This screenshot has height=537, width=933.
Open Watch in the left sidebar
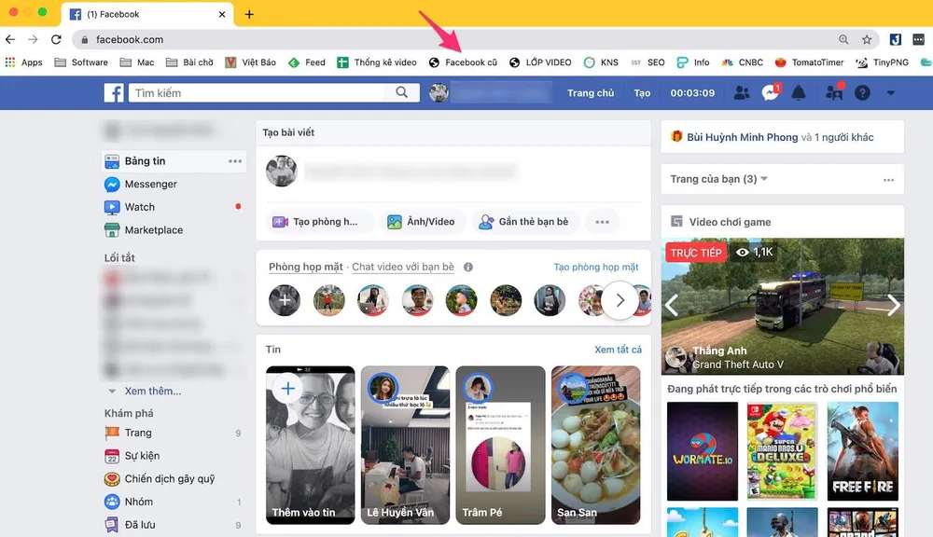[141, 206]
